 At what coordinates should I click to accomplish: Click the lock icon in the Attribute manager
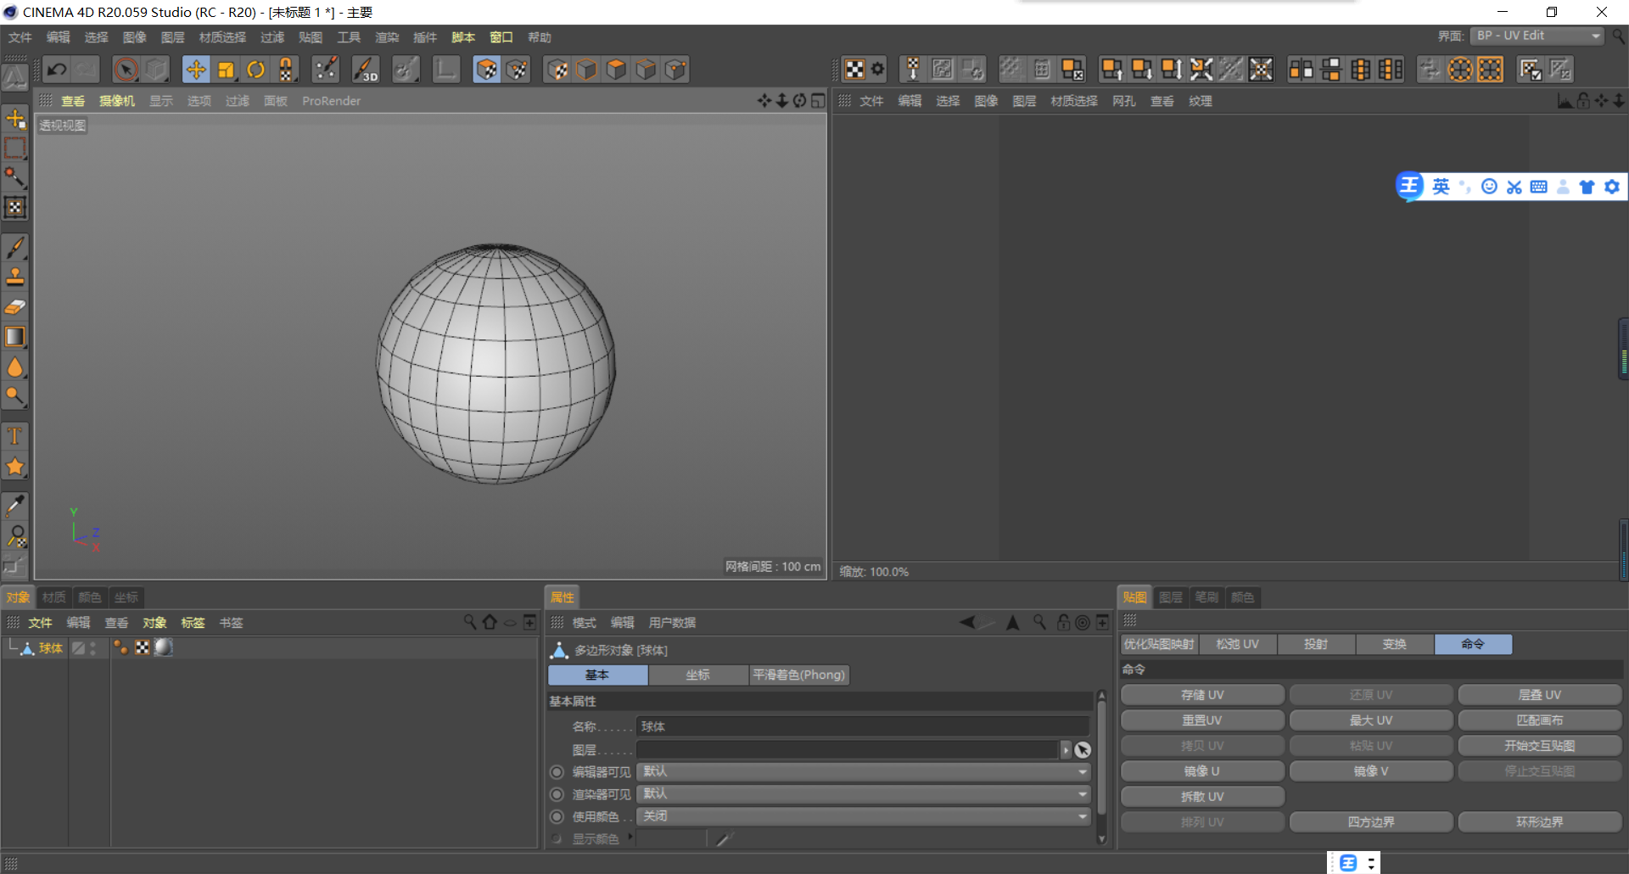pyautogui.click(x=1063, y=622)
